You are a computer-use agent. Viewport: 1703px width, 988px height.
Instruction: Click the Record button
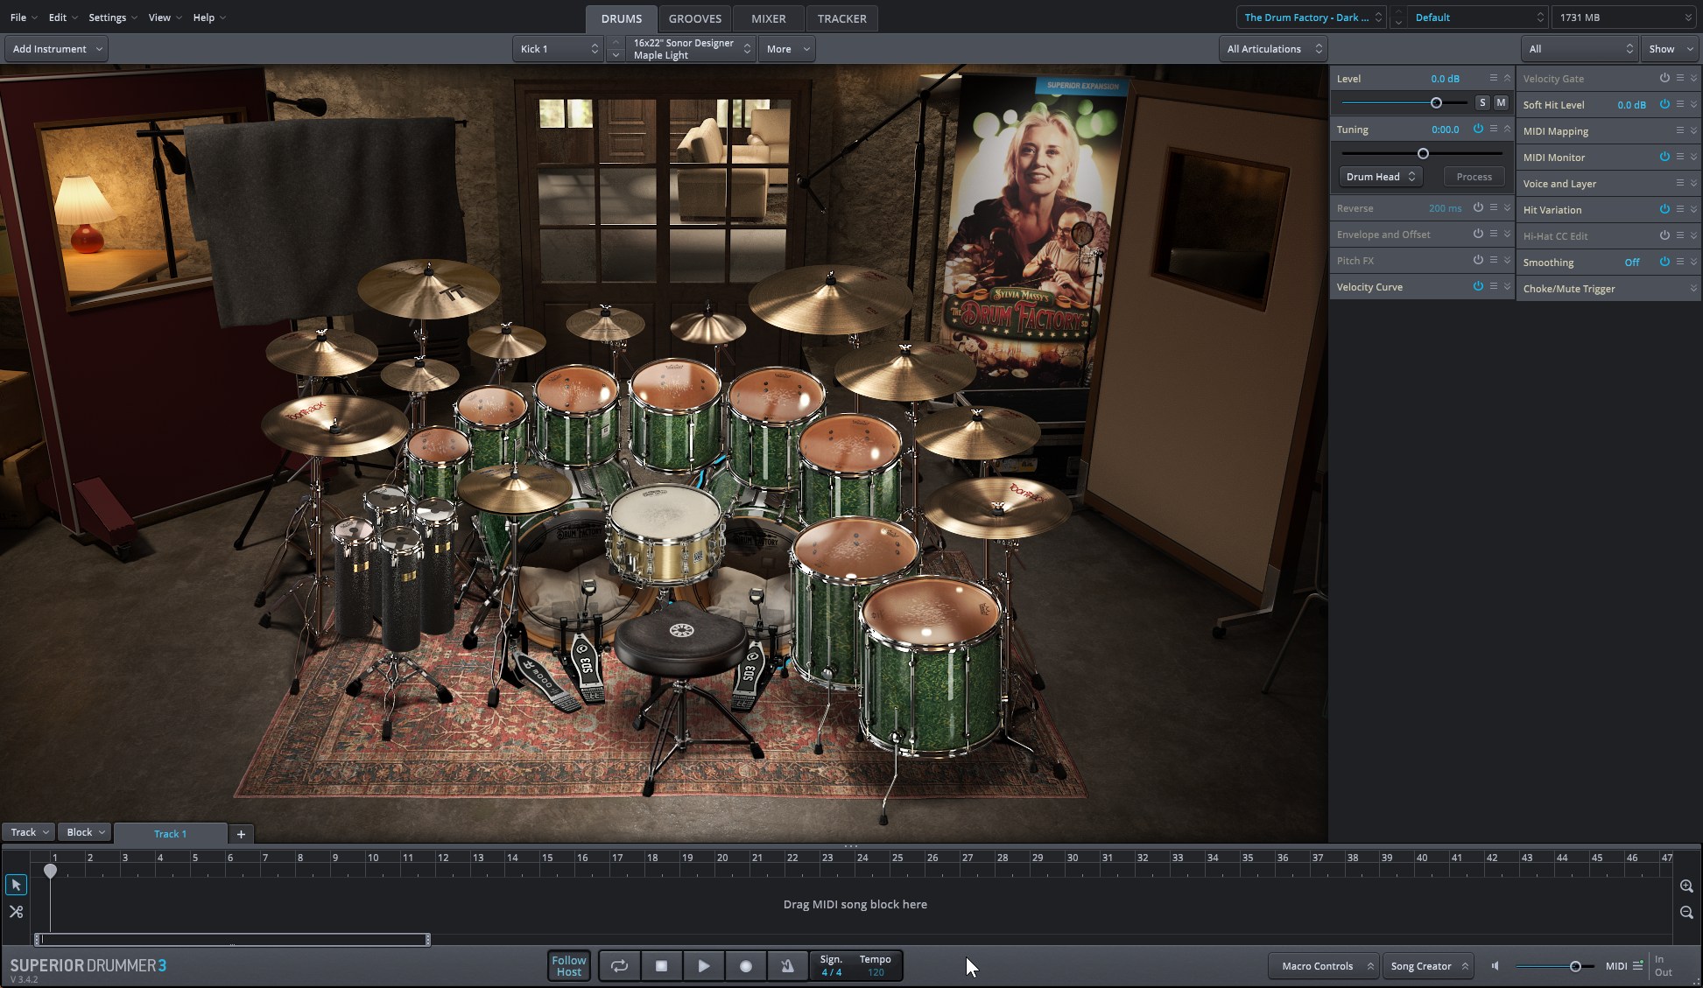pos(746,966)
